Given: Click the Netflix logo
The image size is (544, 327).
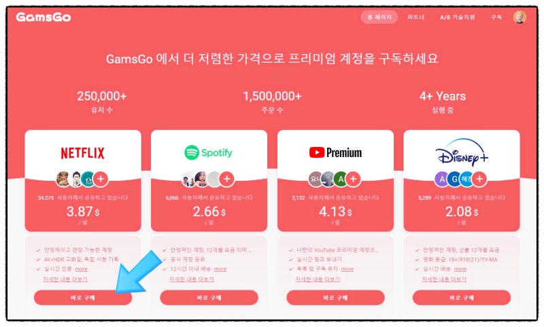Looking at the screenshot, I should tap(82, 153).
